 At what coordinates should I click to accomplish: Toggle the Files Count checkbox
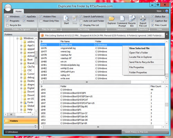[153, 25]
